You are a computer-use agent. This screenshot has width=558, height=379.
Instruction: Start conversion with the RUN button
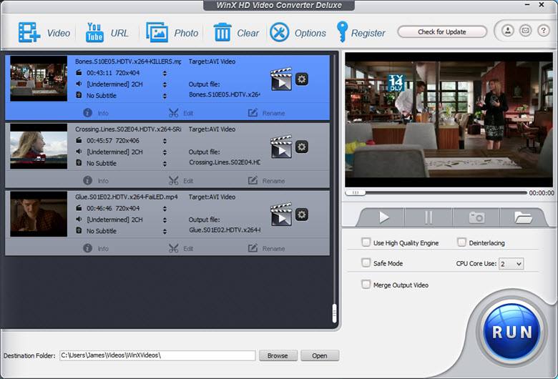(x=511, y=331)
